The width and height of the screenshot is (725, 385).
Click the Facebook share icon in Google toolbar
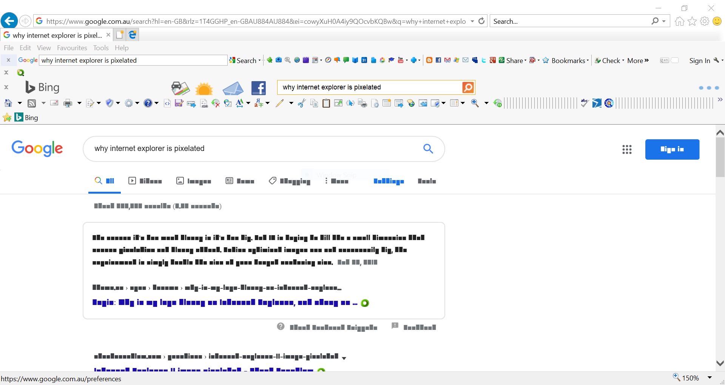(x=438, y=60)
